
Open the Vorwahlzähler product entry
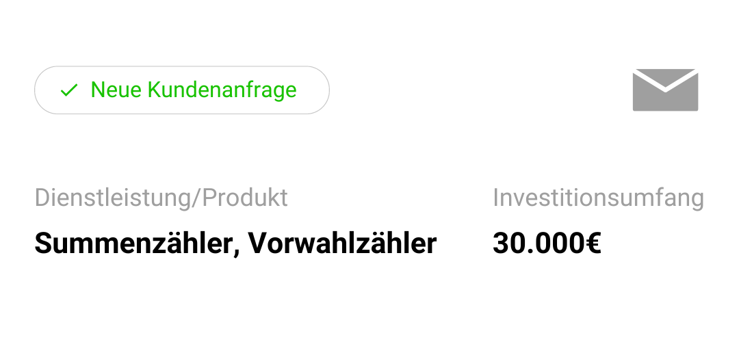[x=342, y=243]
